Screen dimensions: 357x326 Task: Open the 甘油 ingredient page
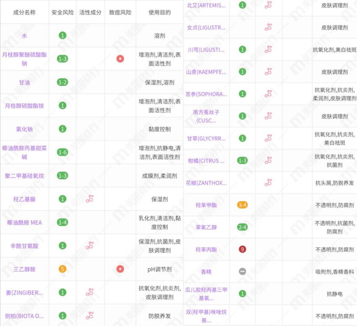point(25,82)
